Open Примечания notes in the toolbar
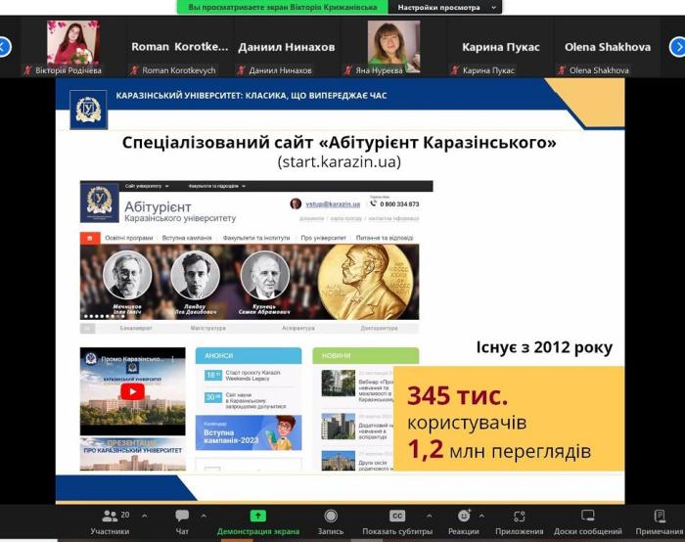This screenshot has width=685, height=542. (659, 521)
